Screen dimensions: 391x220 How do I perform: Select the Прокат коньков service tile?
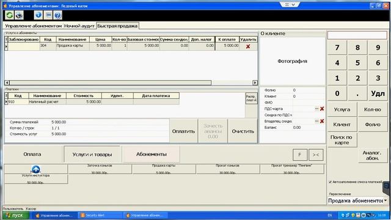[x=227, y=169]
